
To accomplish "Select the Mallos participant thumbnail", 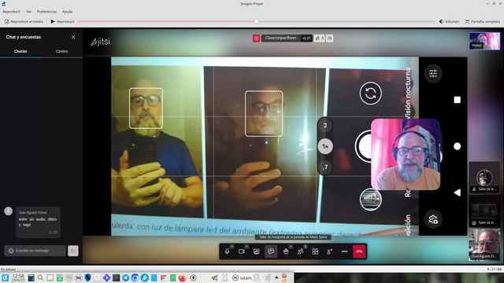I will [484, 41].
